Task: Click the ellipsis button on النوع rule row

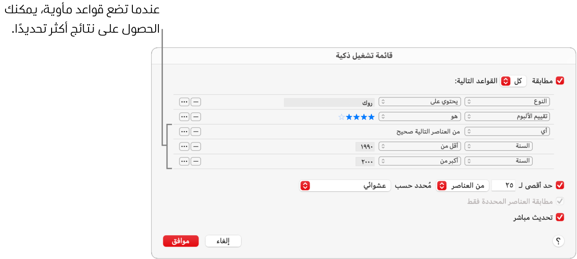Action: point(184,102)
